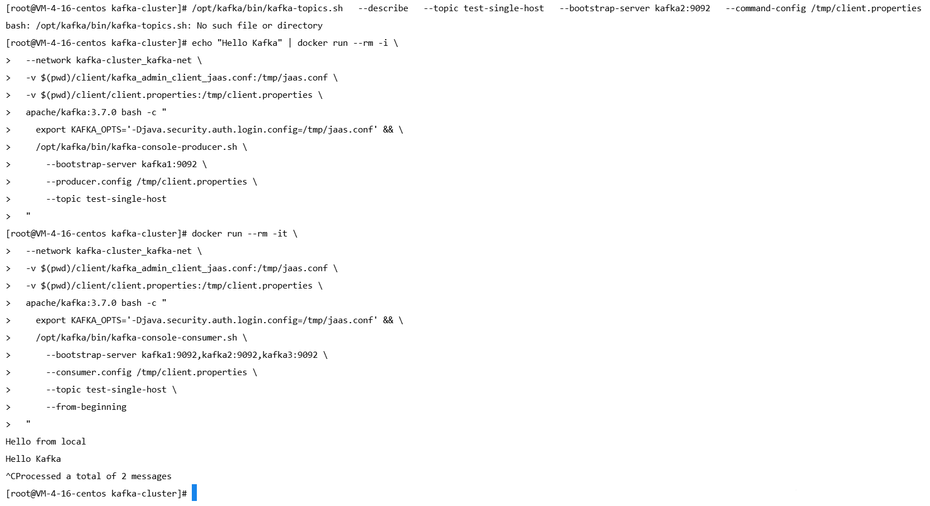Screen dimensions: 930x506
Task: Click the kafka-console-consumer.sh path text
Action: (136, 338)
